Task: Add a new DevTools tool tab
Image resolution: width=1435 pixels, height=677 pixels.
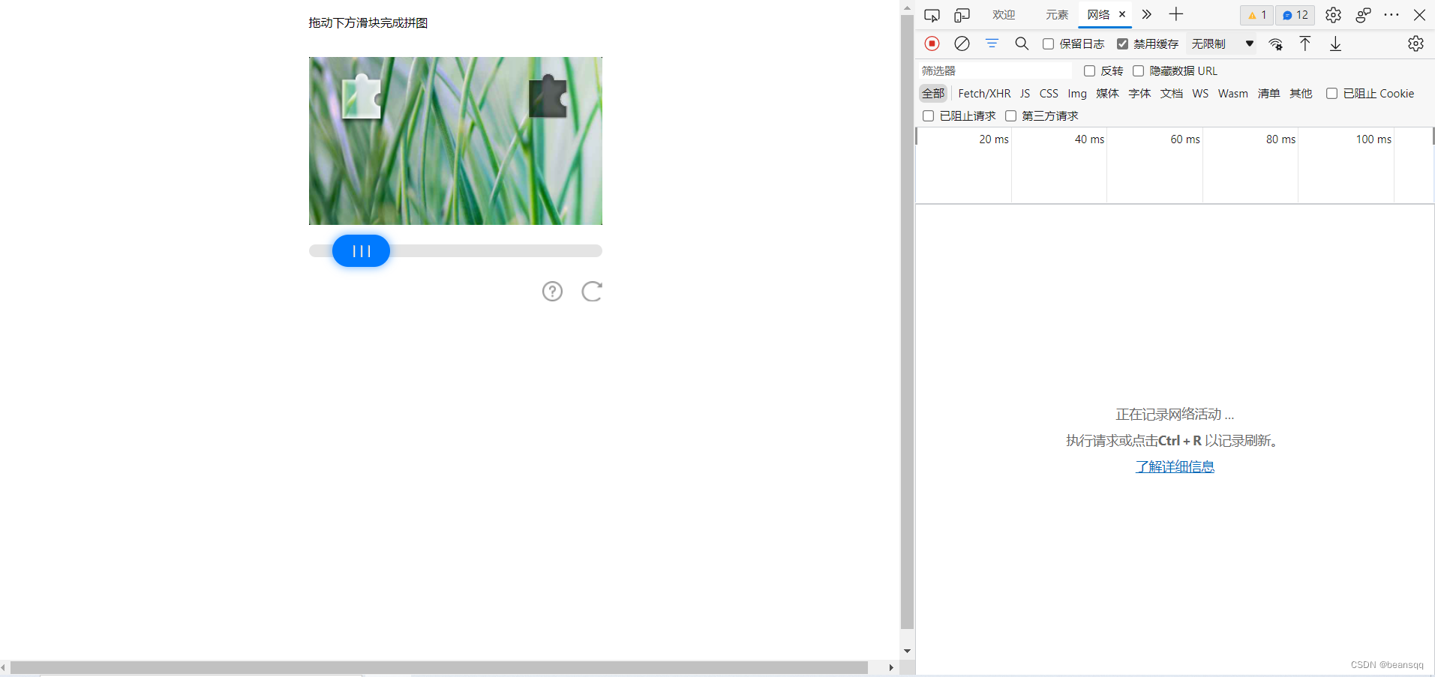Action: click(x=1176, y=14)
